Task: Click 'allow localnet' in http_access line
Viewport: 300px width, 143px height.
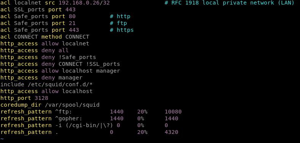Action: 65,44
